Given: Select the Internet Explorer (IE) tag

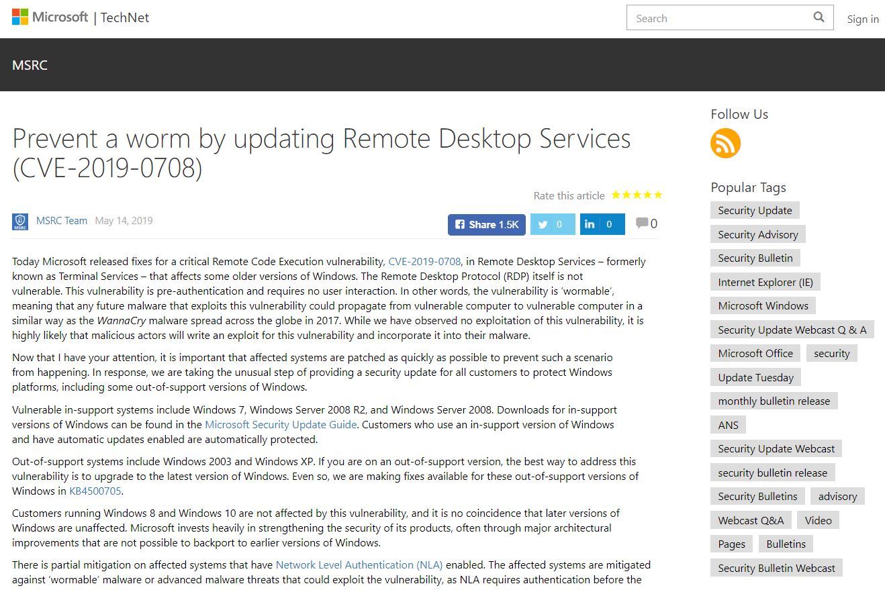Looking at the screenshot, I should 765,282.
